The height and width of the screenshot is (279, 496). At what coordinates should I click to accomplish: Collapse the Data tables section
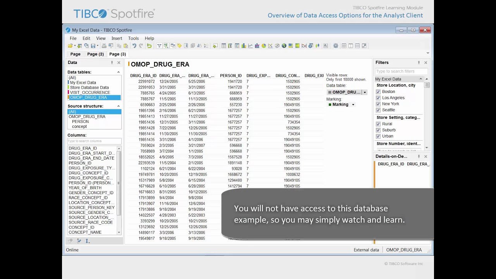pos(119,72)
